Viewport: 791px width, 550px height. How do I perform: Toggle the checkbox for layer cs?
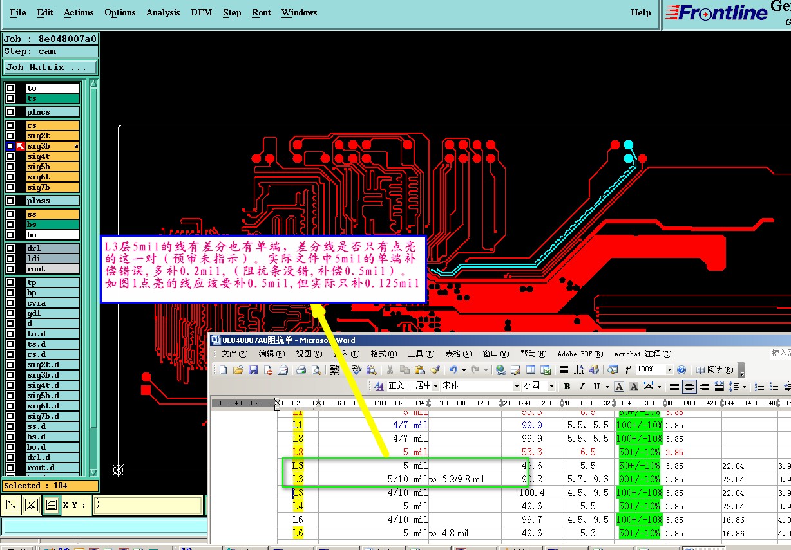pyautogui.click(x=10, y=125)
